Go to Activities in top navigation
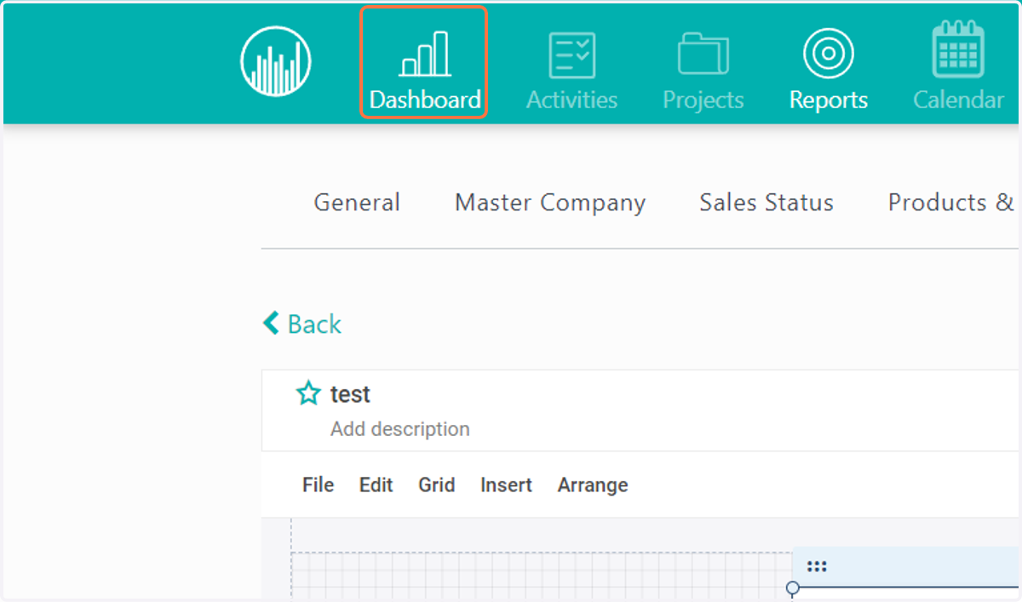 (x=571, y=71)
